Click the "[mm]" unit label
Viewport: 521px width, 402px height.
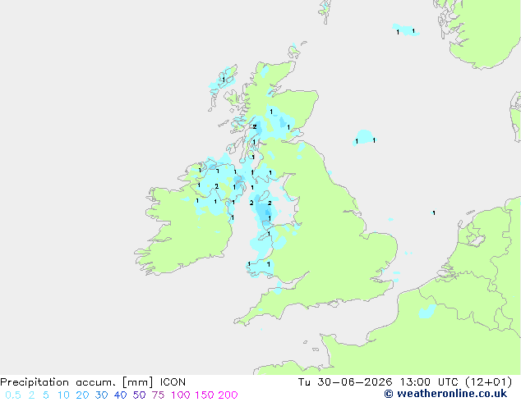[137, 382]
